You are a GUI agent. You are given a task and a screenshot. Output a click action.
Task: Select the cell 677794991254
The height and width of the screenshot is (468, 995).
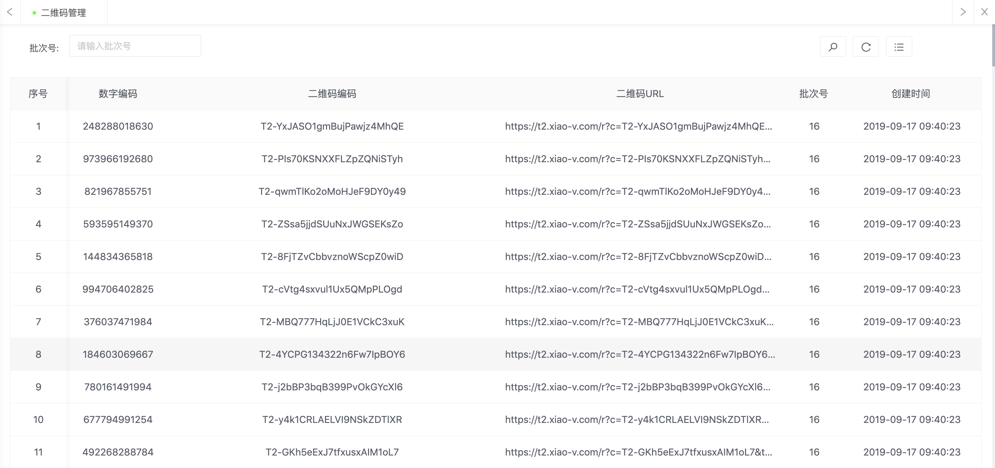[118, 420]
